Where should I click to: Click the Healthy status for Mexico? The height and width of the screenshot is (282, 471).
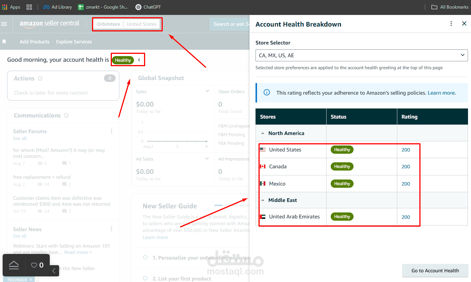[342, 184]
